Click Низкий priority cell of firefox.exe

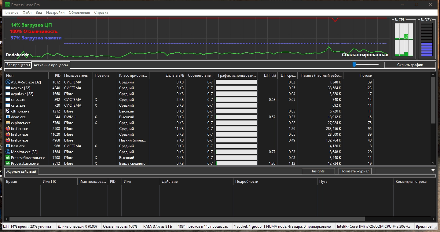click(x=133, y=140)
